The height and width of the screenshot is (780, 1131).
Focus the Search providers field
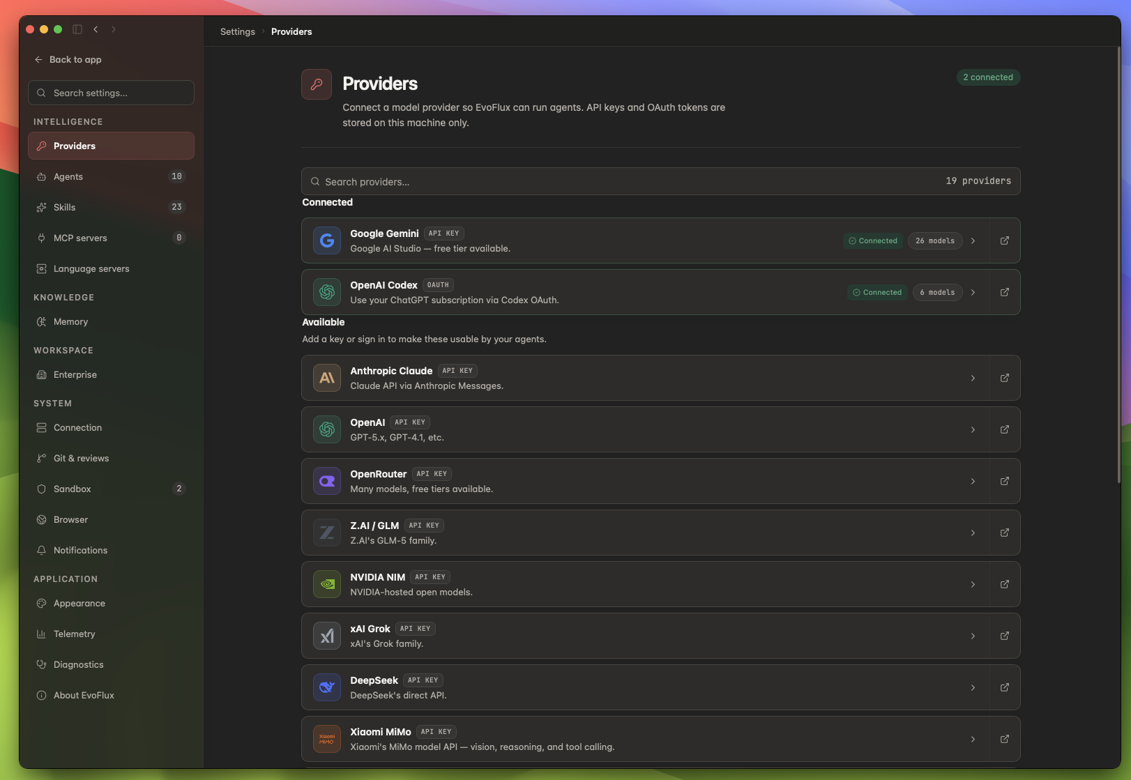click(x=660, y=181)
